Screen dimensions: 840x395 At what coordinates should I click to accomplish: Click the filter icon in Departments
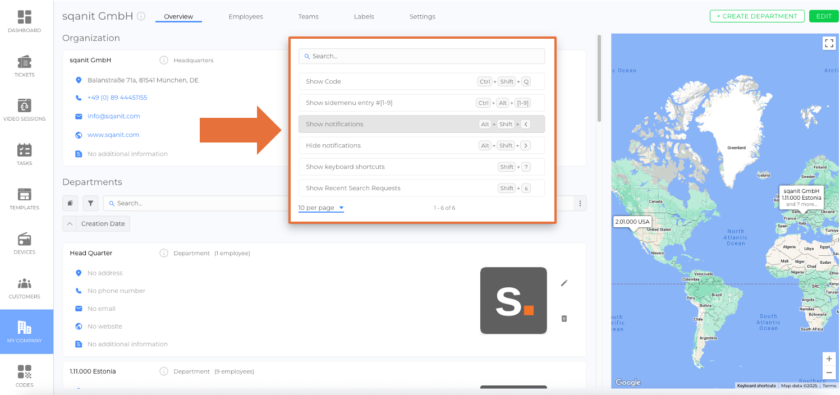coord(90,203)
